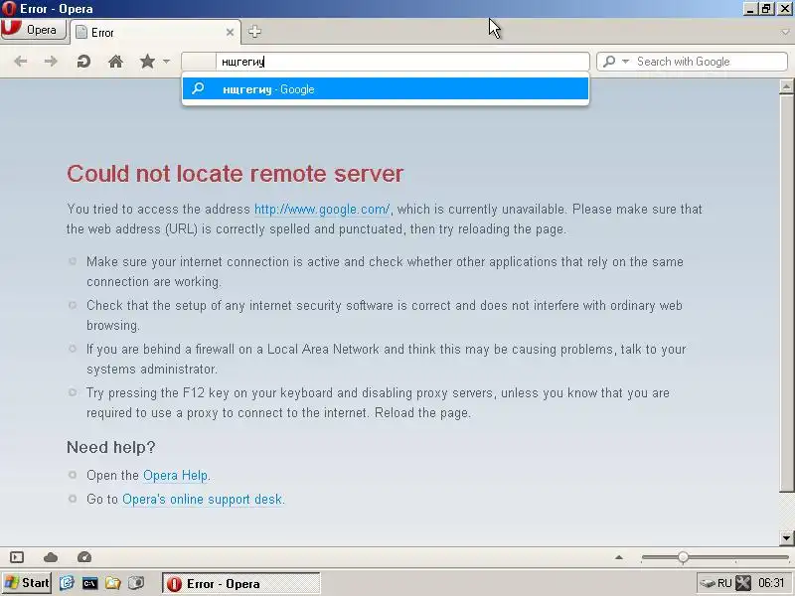
Task: Adjust the page zoom slider handle
Action: 683,557
